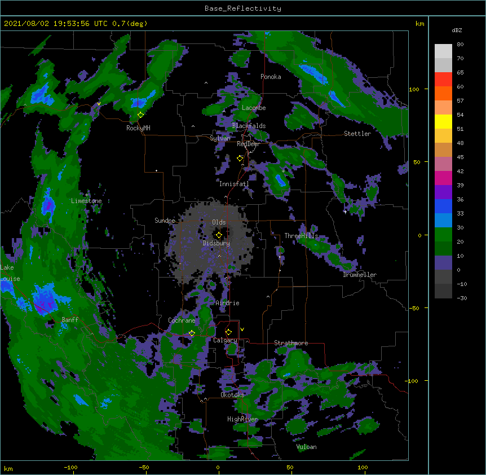
Task: Click the -50 tick on the vertical km axis
Action: (x=414, y=308)
